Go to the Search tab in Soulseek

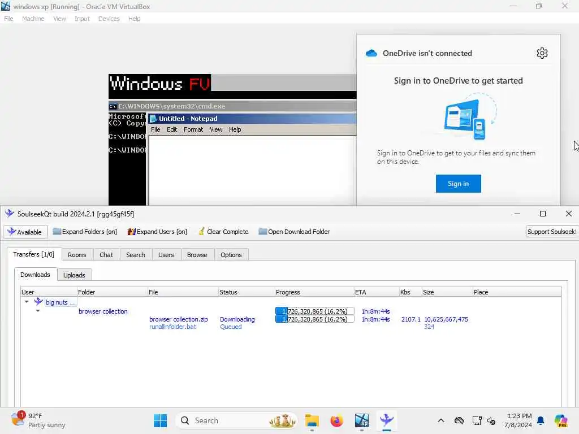pos(136,255)
